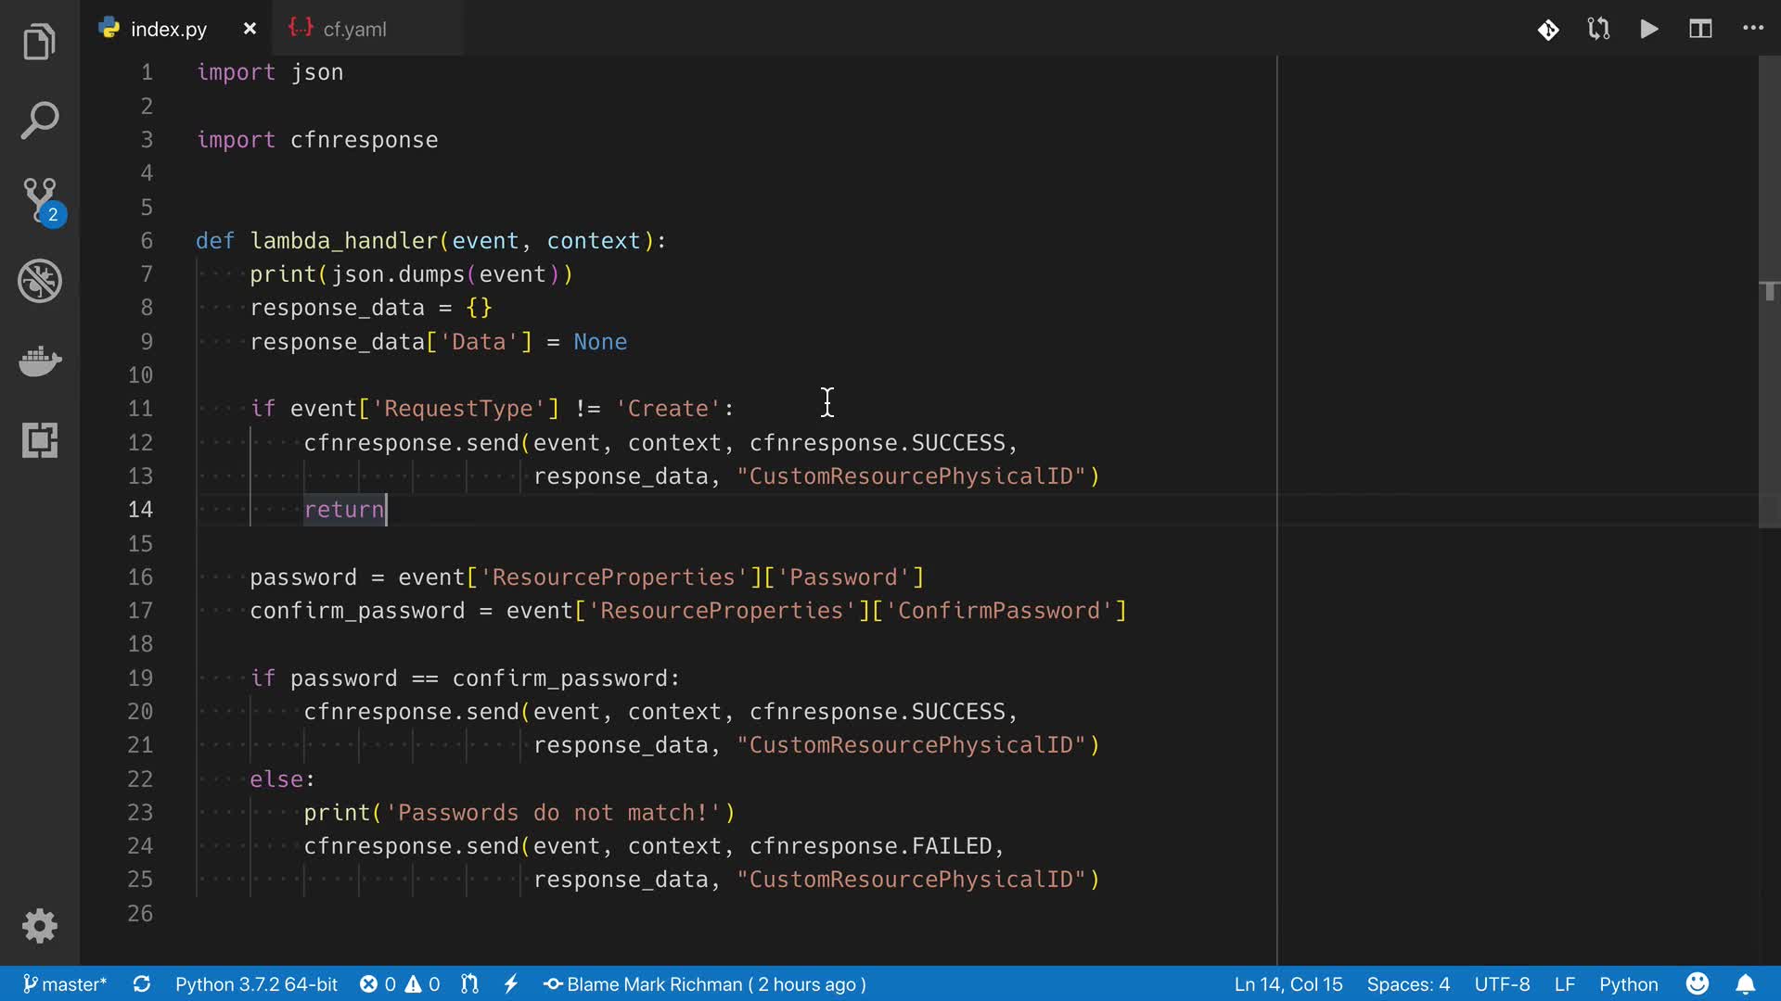Click the Synchronize Changes icon
1781x1001 pixels.
[142, 984]
